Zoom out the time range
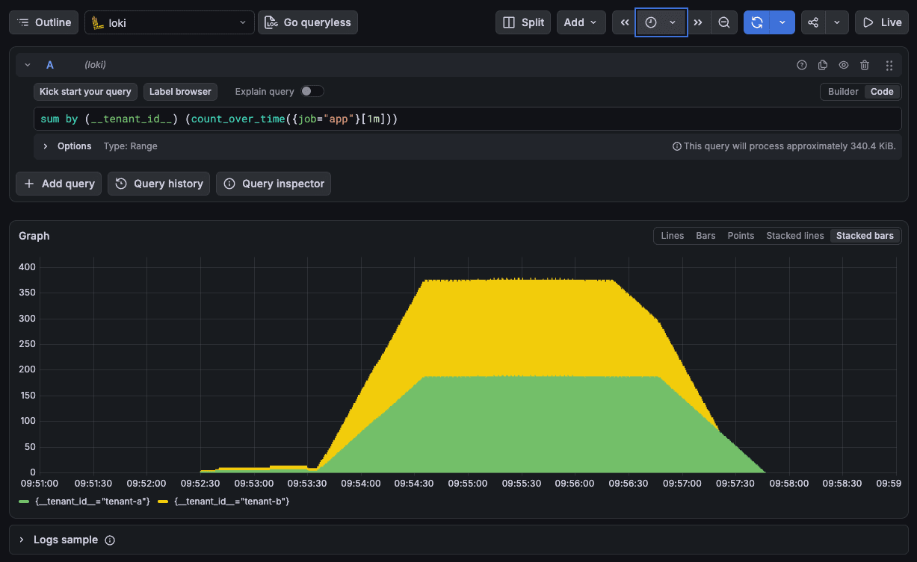The image size is (917, 562). (x=724, y=22)
